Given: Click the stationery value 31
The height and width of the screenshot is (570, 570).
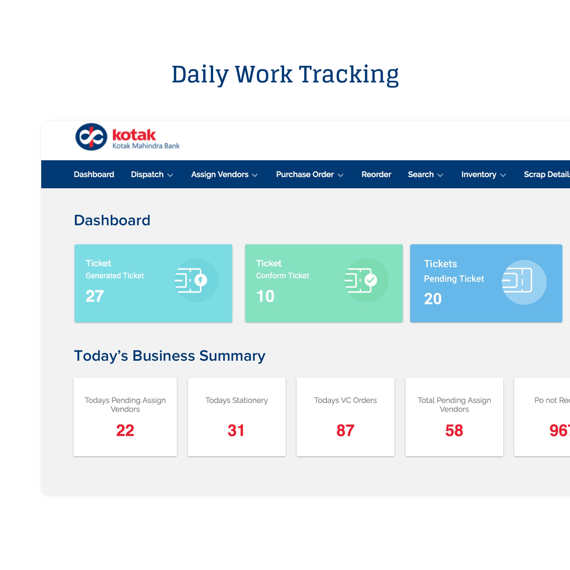Looking at the screenshot, I should point(236,431).
